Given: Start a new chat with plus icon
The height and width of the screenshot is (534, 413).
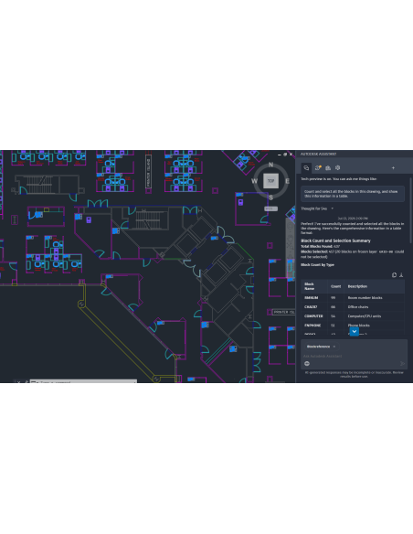Looking at the screenshot, I should click(393, 168).
